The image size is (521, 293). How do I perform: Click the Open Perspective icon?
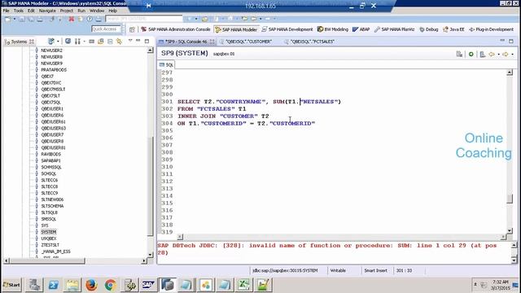click(x=132, y=29)
